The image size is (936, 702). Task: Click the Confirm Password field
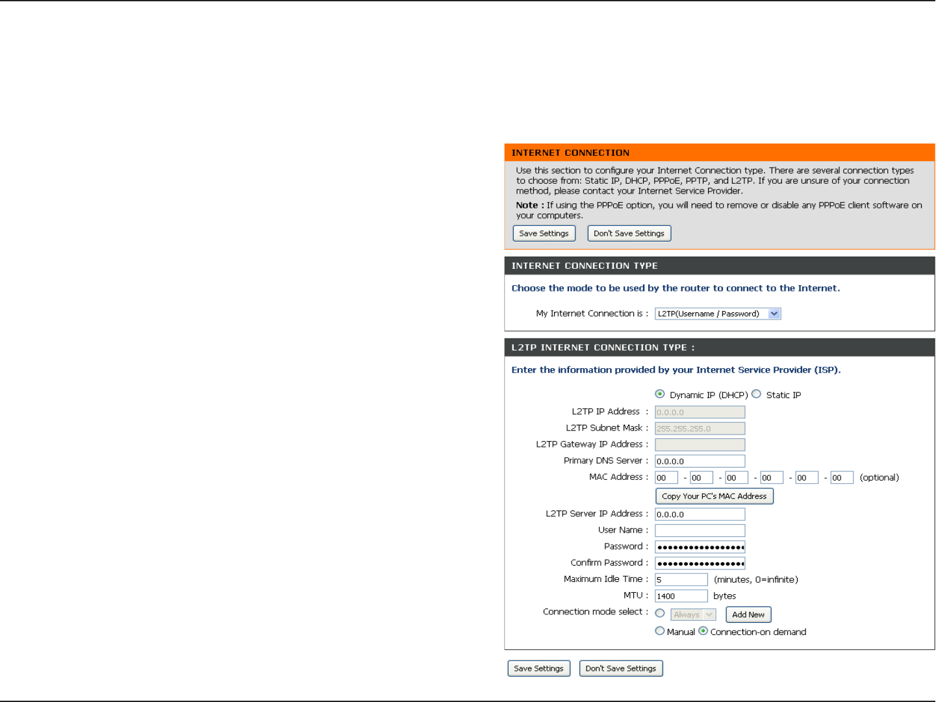(x=700, y=563)
